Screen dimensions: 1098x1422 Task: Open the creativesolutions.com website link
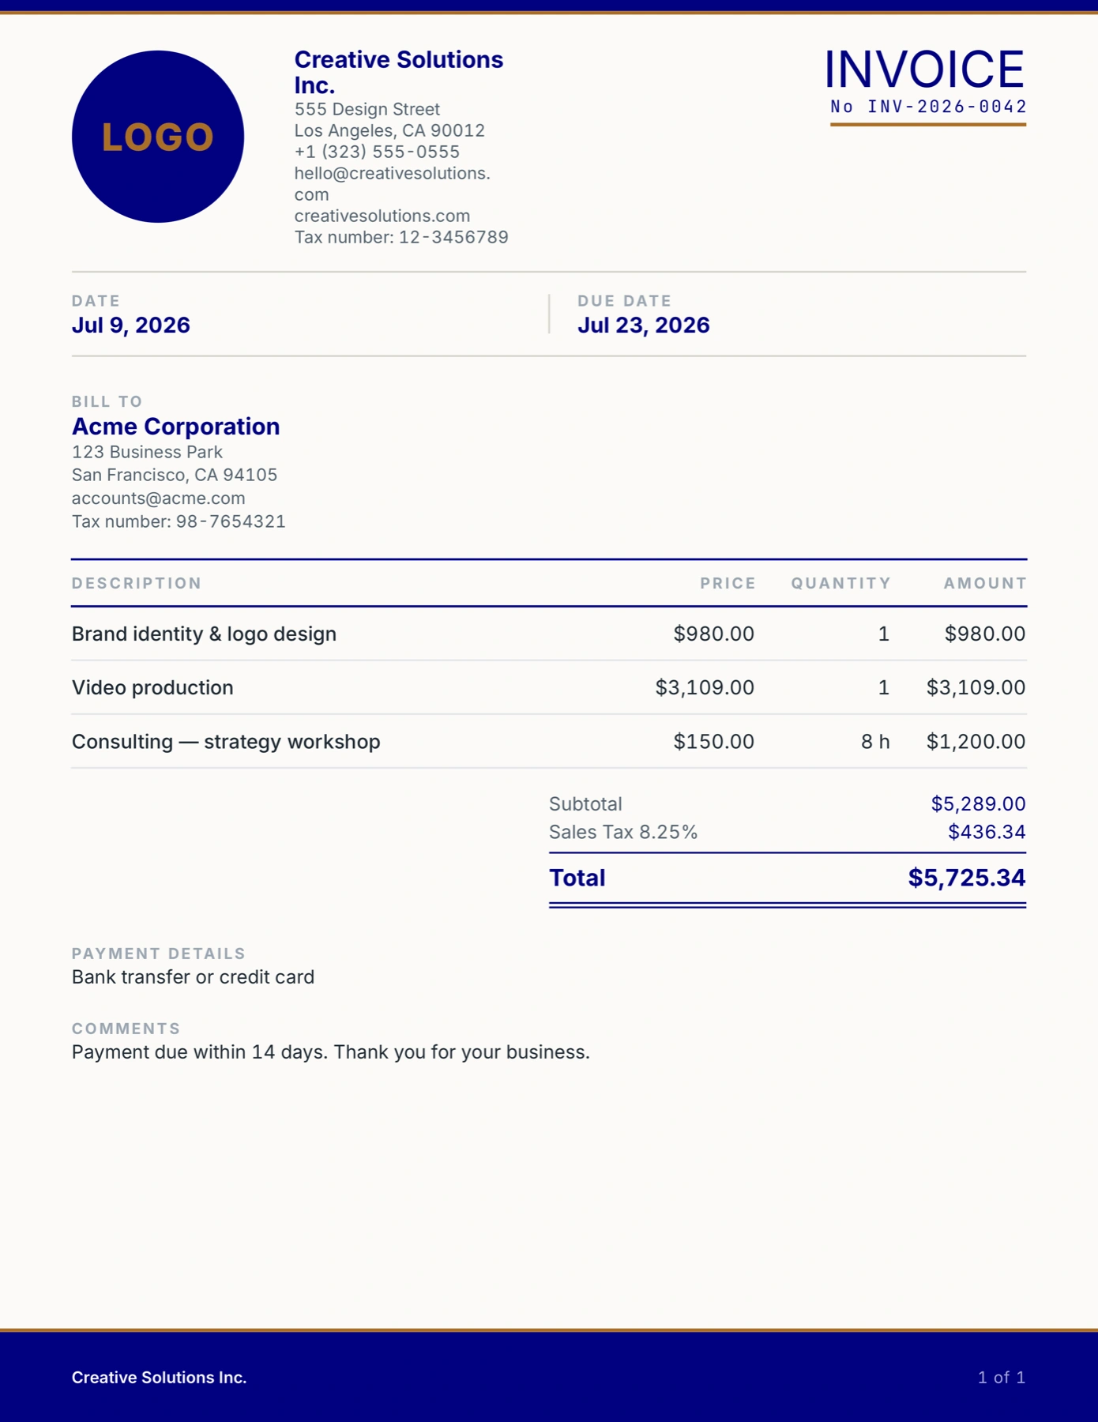382,216
